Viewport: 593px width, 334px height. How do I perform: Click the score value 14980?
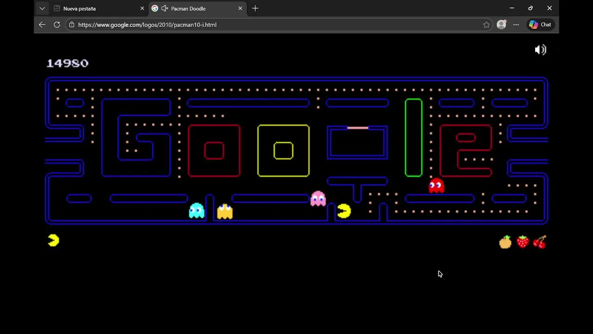[x=68, y=63]
